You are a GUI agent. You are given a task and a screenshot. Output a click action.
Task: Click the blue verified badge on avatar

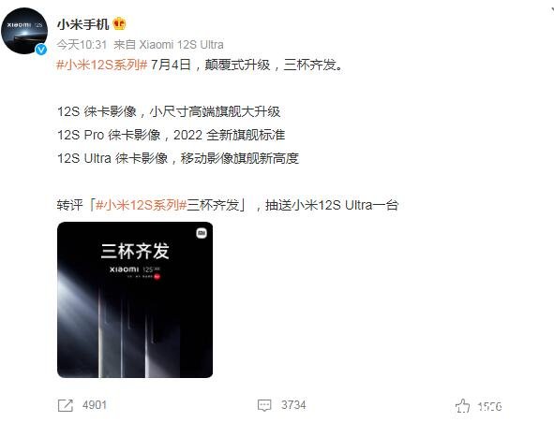coord(41,50)
